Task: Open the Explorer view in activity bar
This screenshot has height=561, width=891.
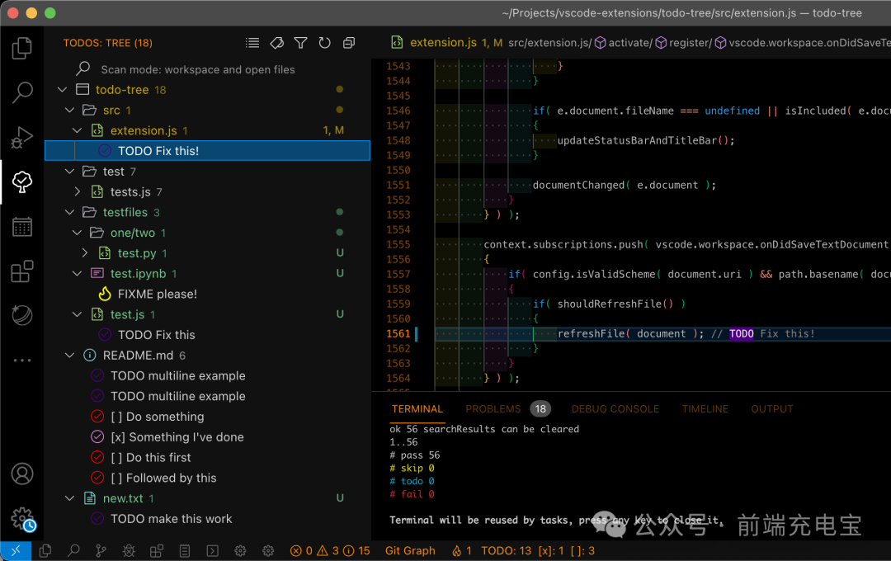Action: click(x=22, y=49)
